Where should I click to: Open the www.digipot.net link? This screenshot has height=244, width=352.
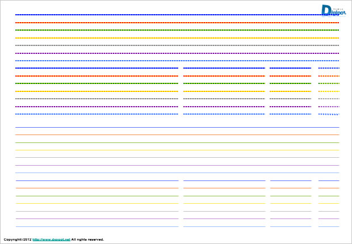[51, 239]
